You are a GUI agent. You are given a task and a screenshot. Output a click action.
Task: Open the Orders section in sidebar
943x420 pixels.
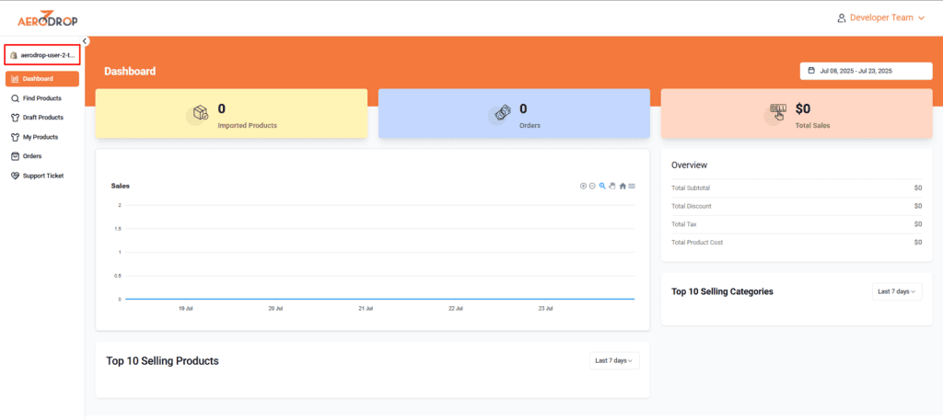[32, 156]
